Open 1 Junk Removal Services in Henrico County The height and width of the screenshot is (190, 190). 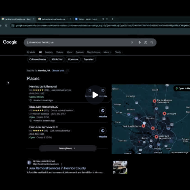56,168
